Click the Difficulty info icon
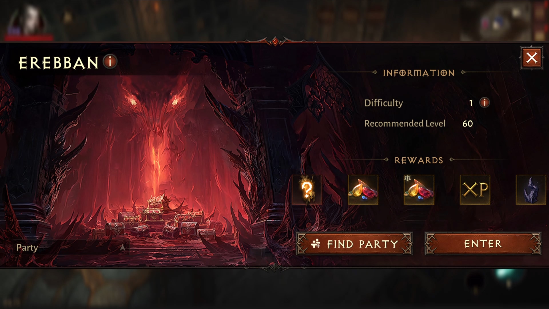549x309 pixels. pos(484,102)
